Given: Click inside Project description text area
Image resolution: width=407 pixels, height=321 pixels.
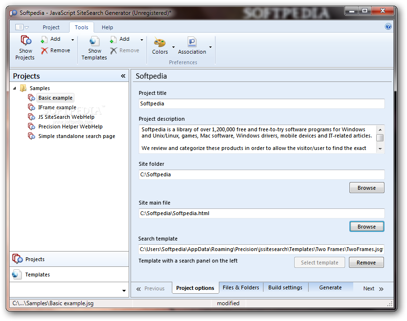Looking at the screenshot, I should (257, 139).
